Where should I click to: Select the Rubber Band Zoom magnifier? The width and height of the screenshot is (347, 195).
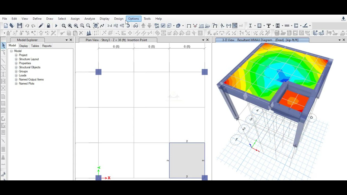(x=64, y=26)
